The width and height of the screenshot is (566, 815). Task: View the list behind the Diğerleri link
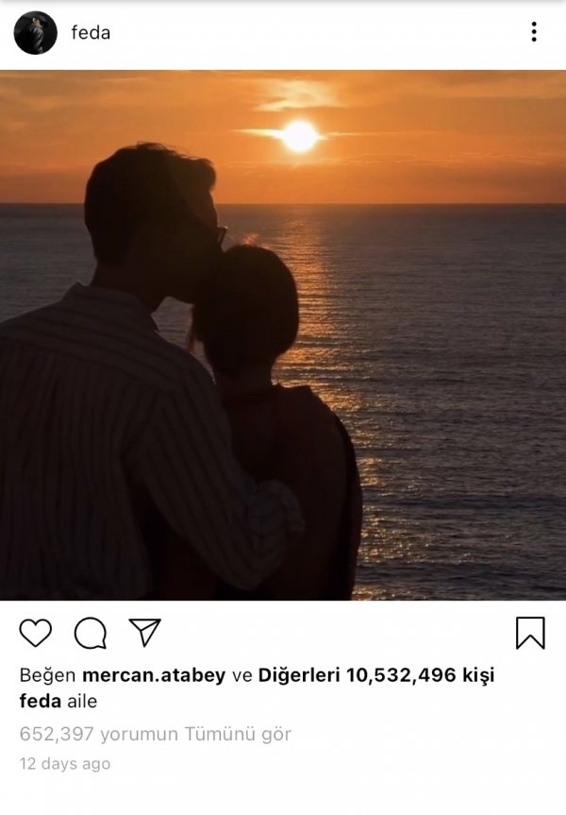pyautogui.click(x=300, y=675)
